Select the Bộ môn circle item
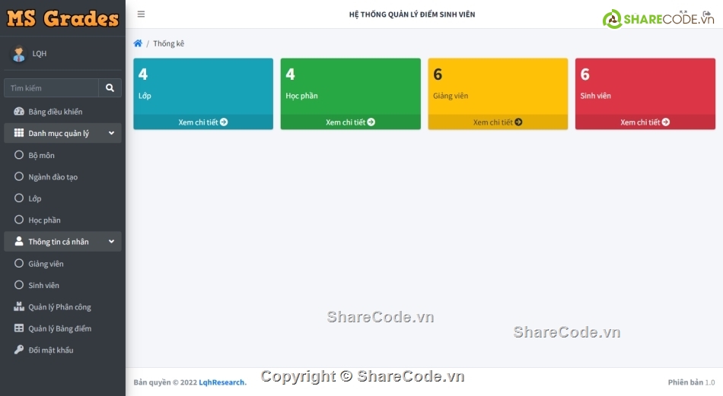The image size is (723, 396). [x=20, y=155]
